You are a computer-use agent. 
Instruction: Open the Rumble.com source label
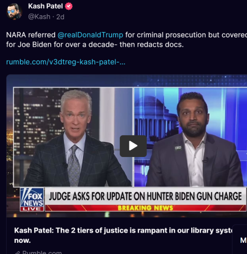click(42, 252)
